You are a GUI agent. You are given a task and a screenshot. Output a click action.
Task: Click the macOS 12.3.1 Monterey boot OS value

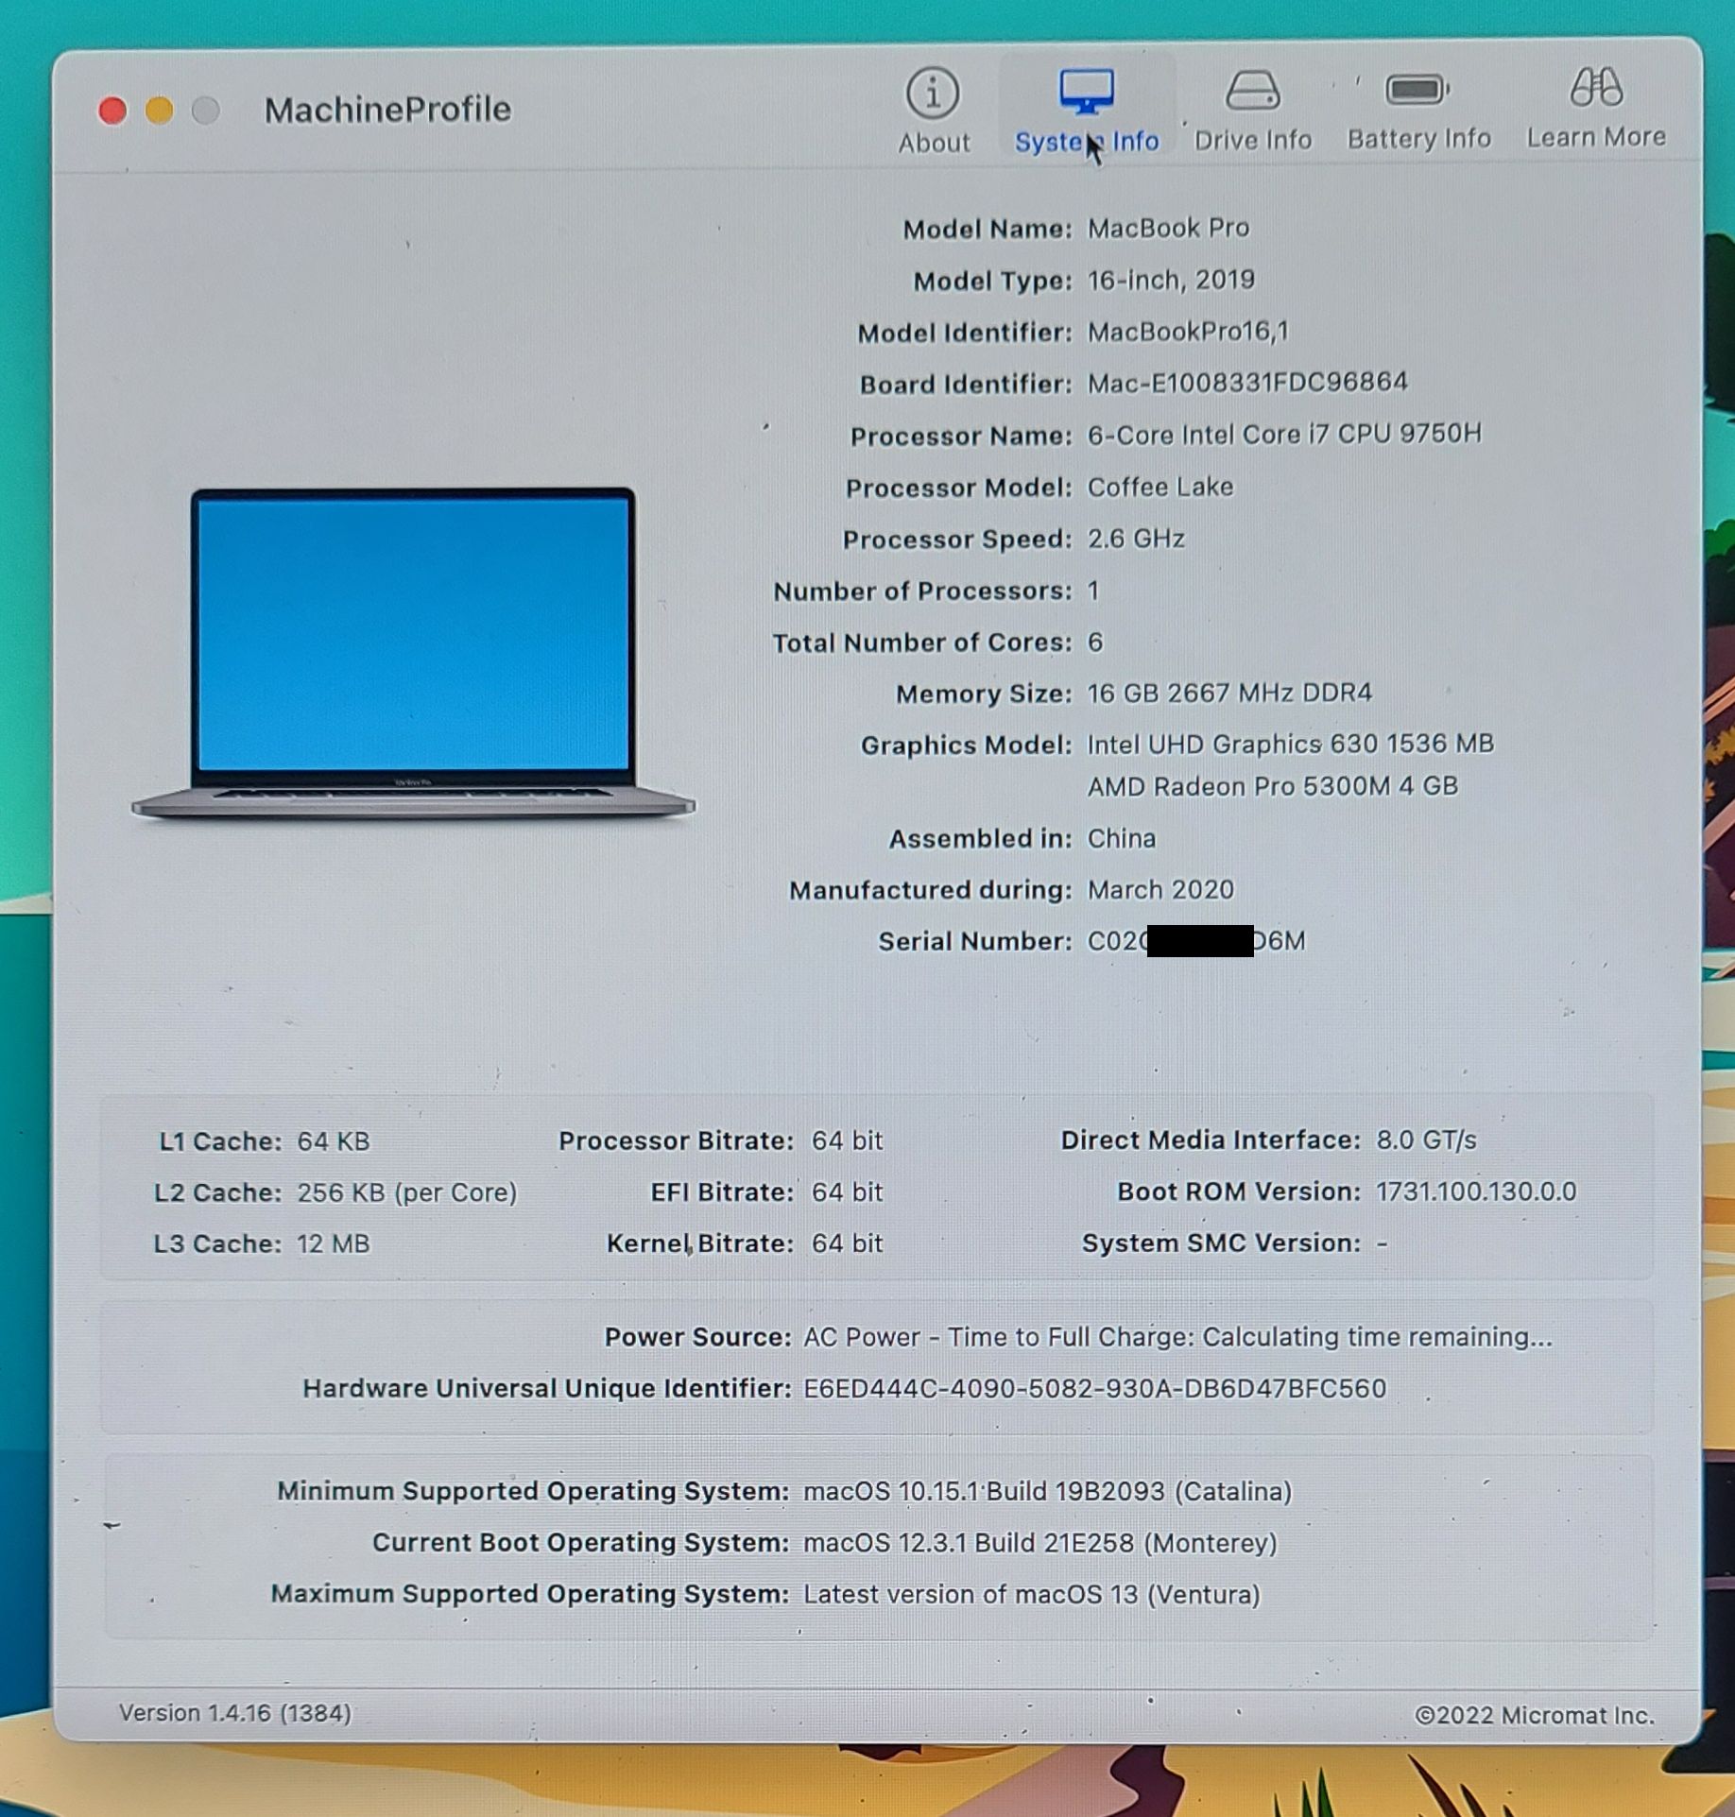1039,1543
